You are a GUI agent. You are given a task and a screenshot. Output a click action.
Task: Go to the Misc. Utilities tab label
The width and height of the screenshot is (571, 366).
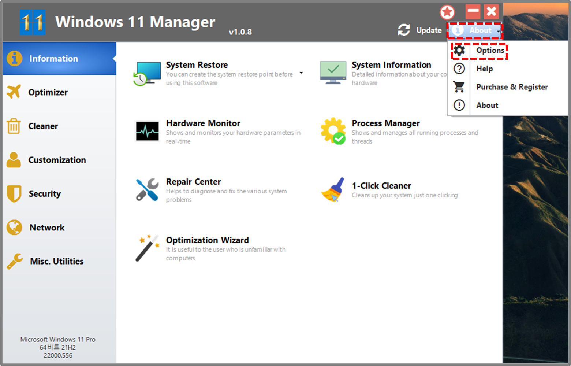point(57,261)
